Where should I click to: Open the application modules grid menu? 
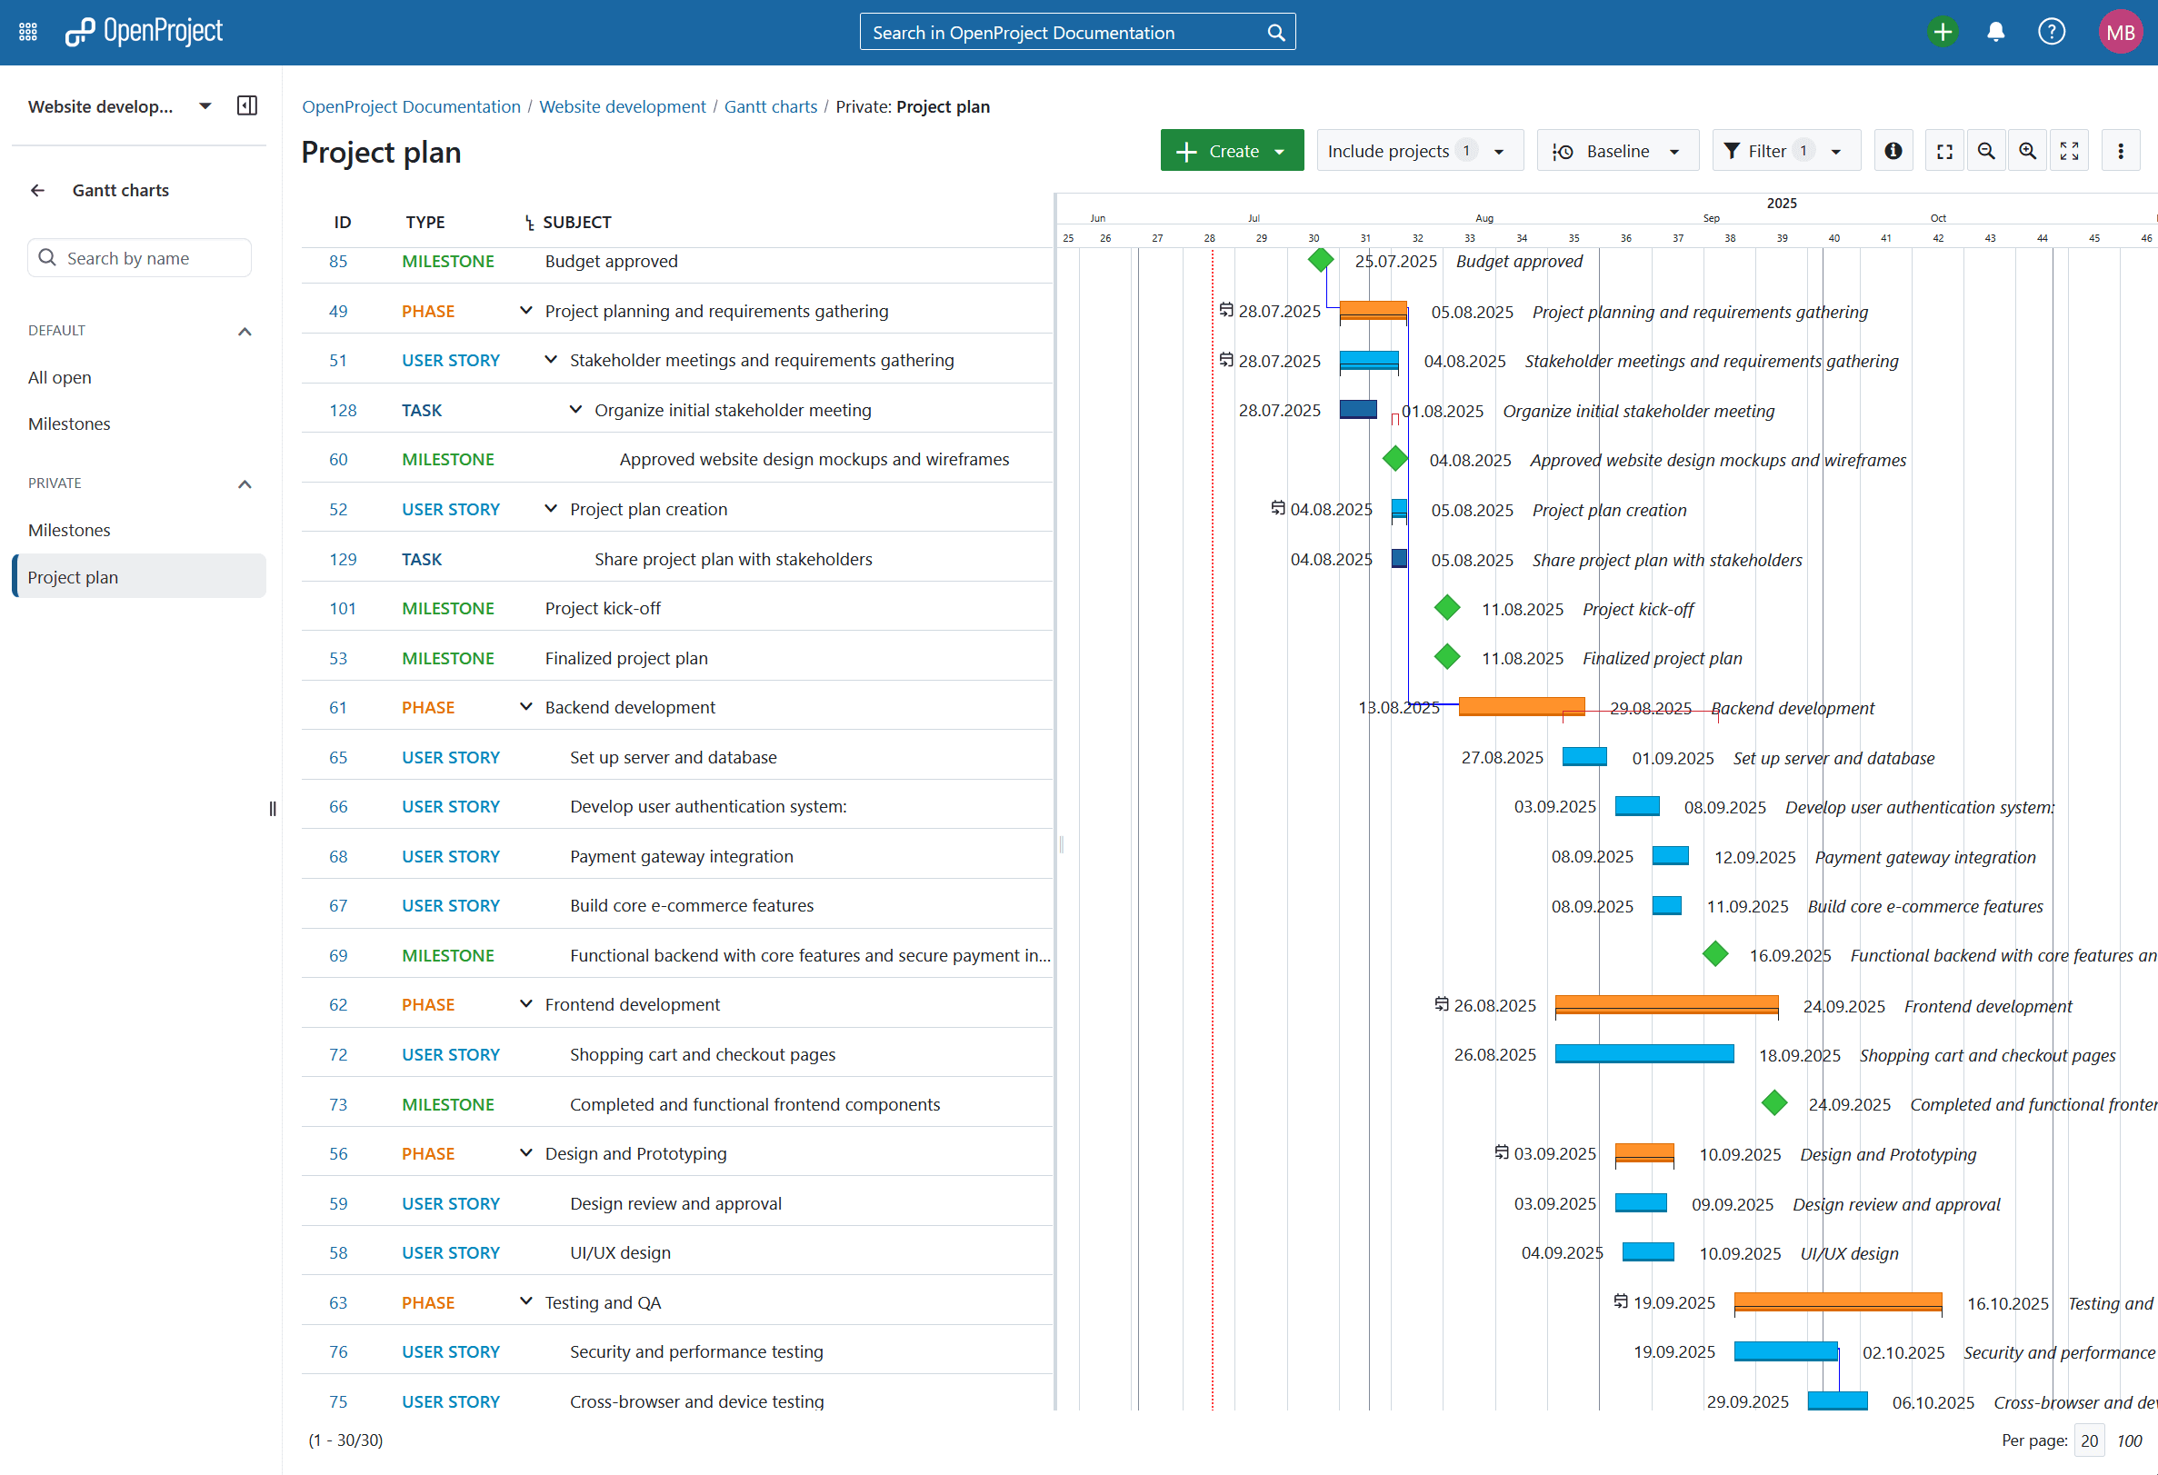point(28,33)
